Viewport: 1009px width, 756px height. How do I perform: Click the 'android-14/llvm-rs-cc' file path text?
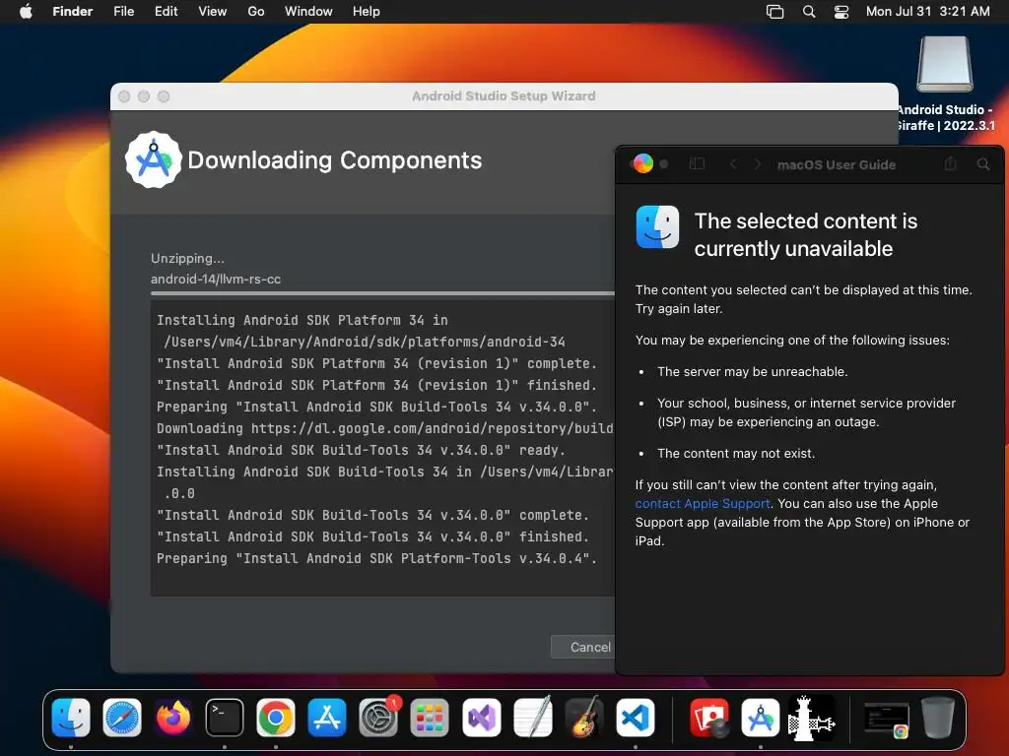point(216,279)
